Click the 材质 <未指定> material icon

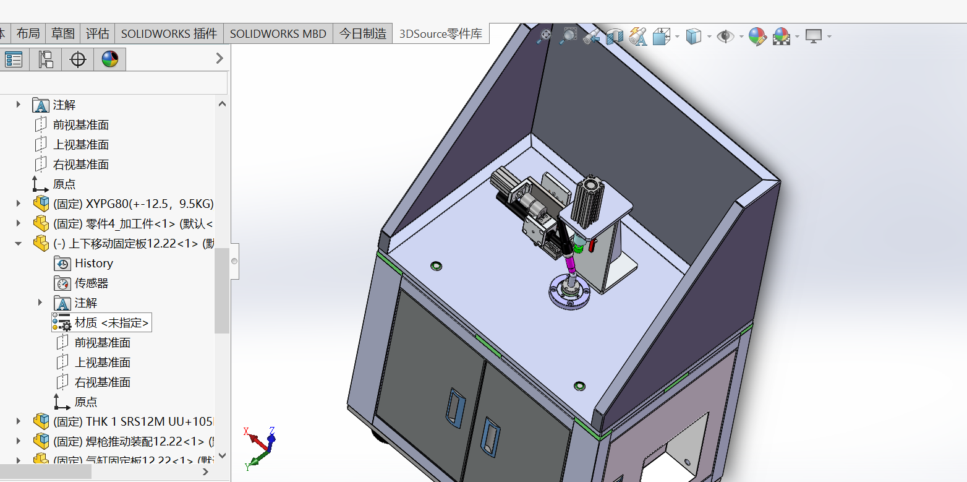(x=62, y=322)
